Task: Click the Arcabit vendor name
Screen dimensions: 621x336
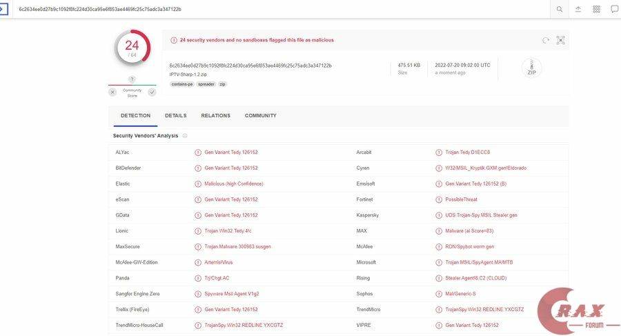Action: (x=364, y=152)
